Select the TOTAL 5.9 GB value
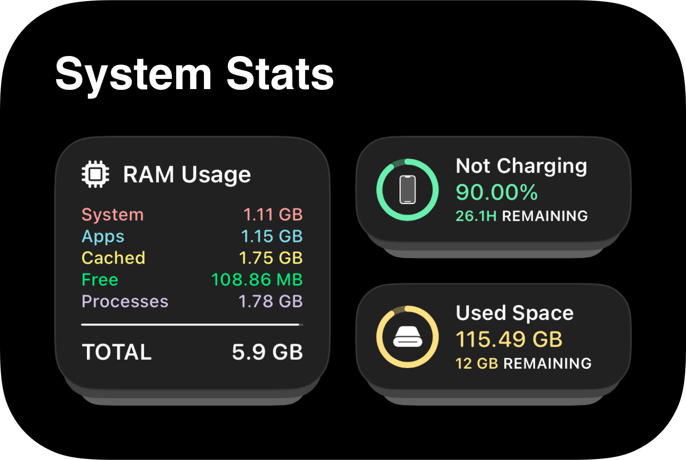The height and width of the screenshot is (460, 686). 268,352
